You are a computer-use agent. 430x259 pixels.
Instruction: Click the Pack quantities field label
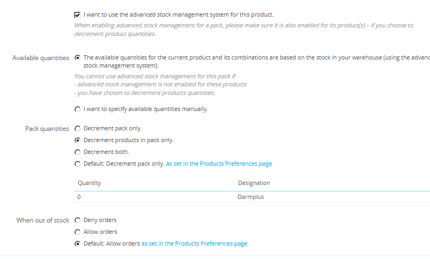[47, 129]
